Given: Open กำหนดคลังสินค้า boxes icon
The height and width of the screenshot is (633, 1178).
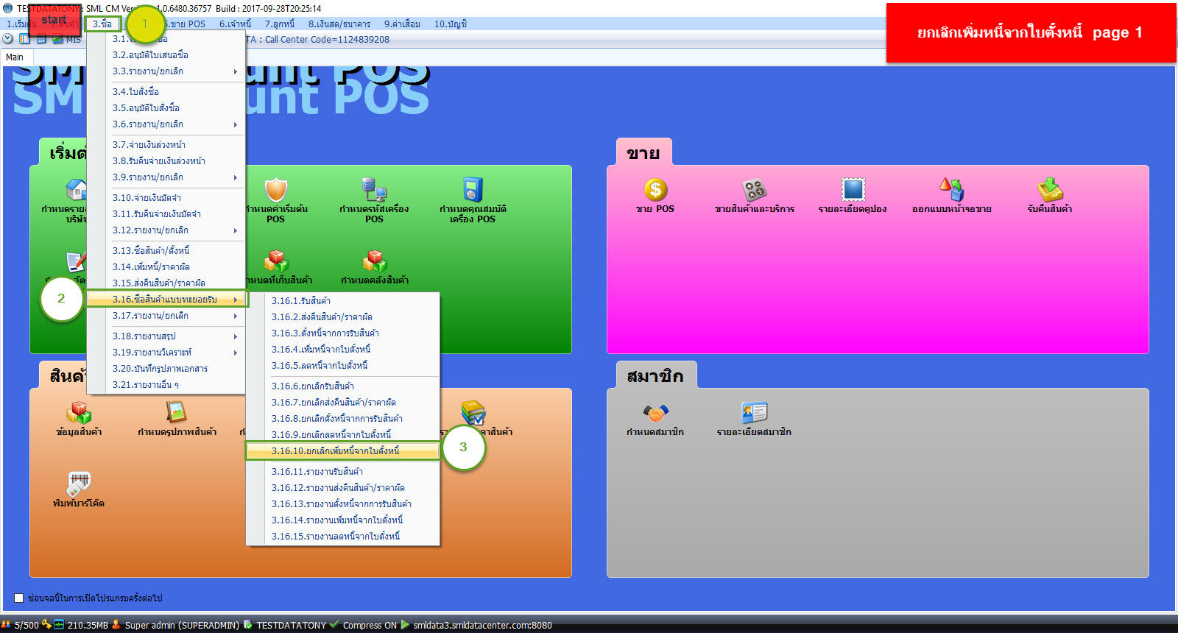Looking at the screenshot, I should pos(374,261).
